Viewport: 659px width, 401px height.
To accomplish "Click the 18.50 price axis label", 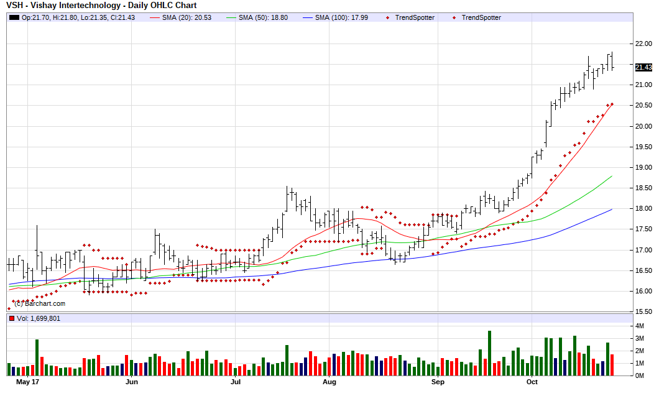I will coord(643,188).
